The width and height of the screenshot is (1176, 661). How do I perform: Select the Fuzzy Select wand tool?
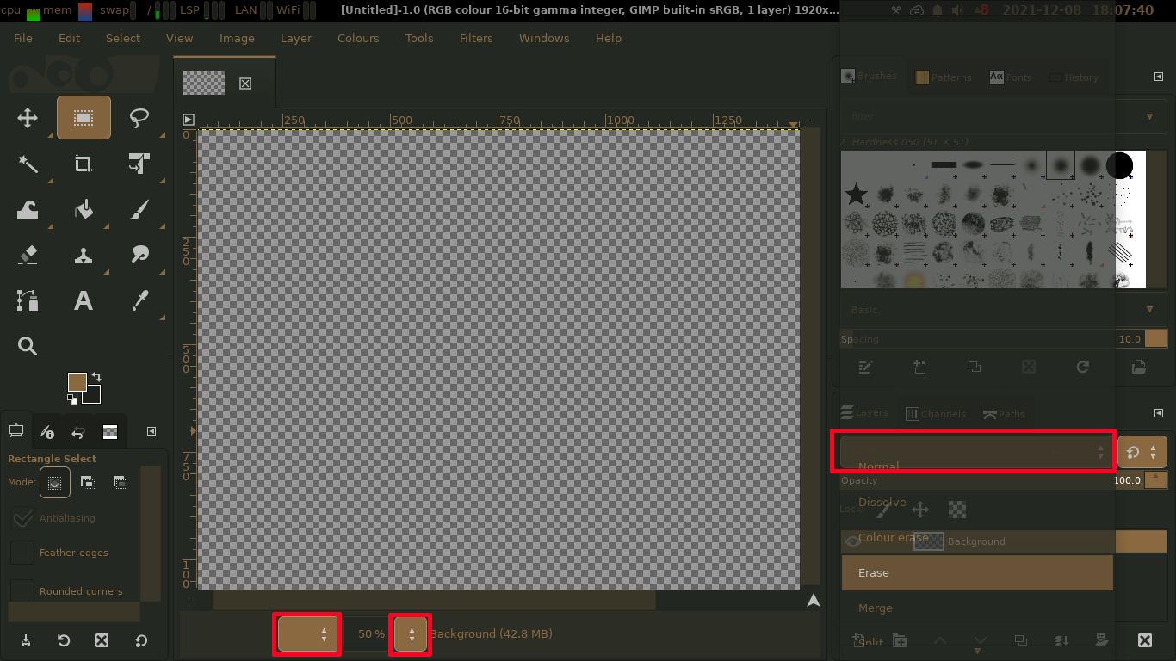pos(28,164)
